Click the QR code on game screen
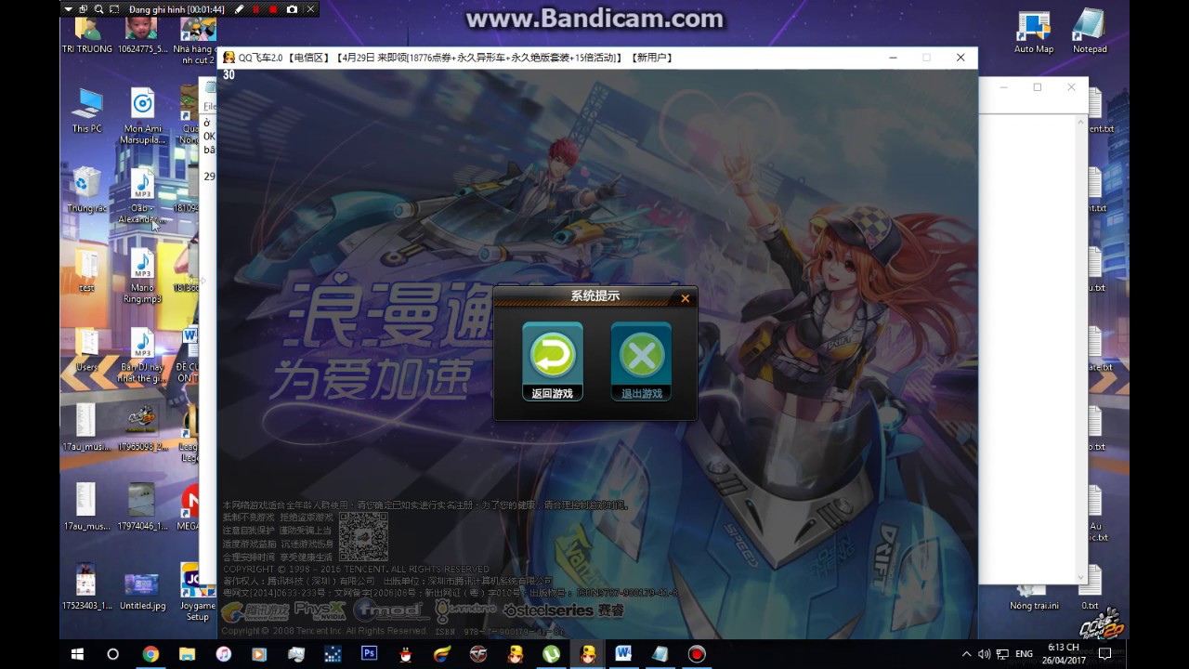1189x669 pixels. click(363, 536)
